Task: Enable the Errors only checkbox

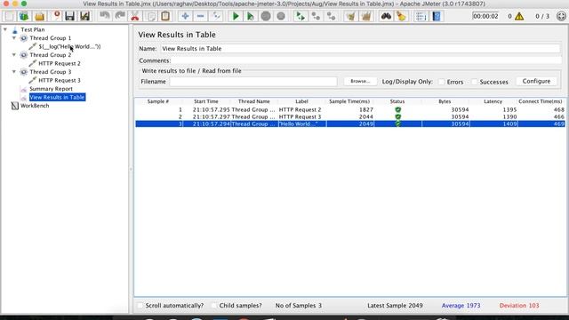Action: click(x=442, y=82)
